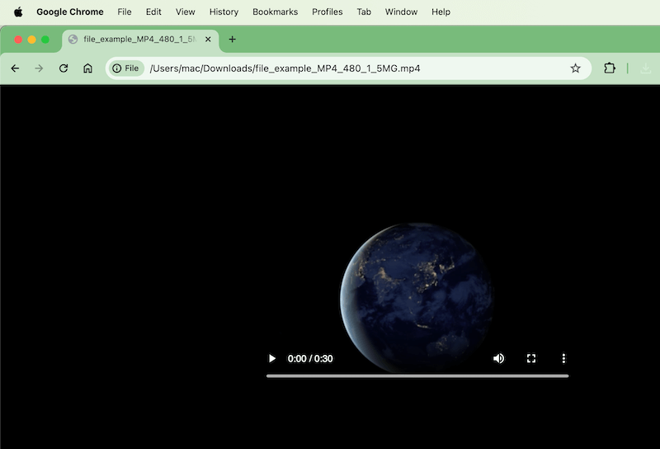
Task: Minimize the Chrome window with yellow button
Action: pyautogui.click(x=31, y=40)
